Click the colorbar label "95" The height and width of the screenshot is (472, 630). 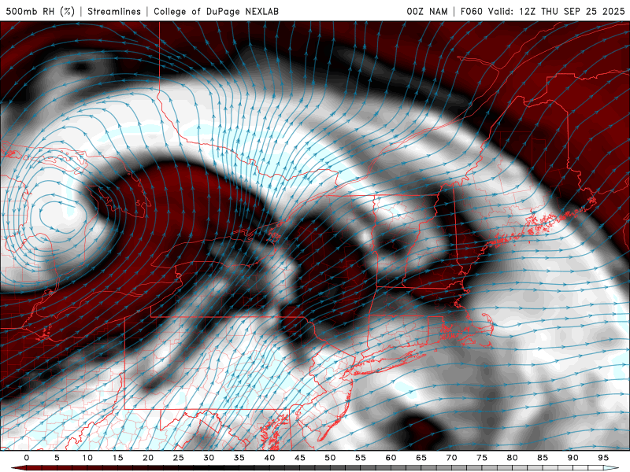tap(603, 458)
